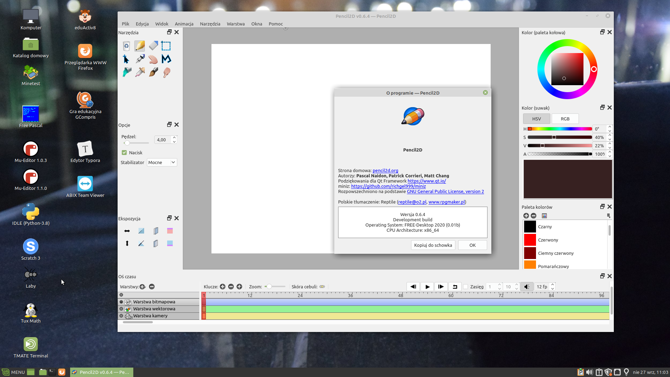The width and height of the screenshot is (670, 377).
Task: Add a new layer with Warstwy plus
Action: tap(142, 287)
